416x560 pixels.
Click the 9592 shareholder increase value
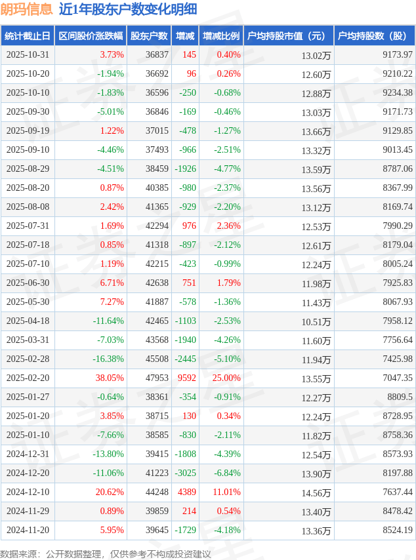point(186,378)
